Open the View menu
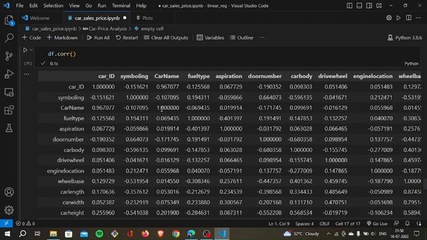Viewport: 427px width, 240px height. pyautogui.click(x=74, y=5)
